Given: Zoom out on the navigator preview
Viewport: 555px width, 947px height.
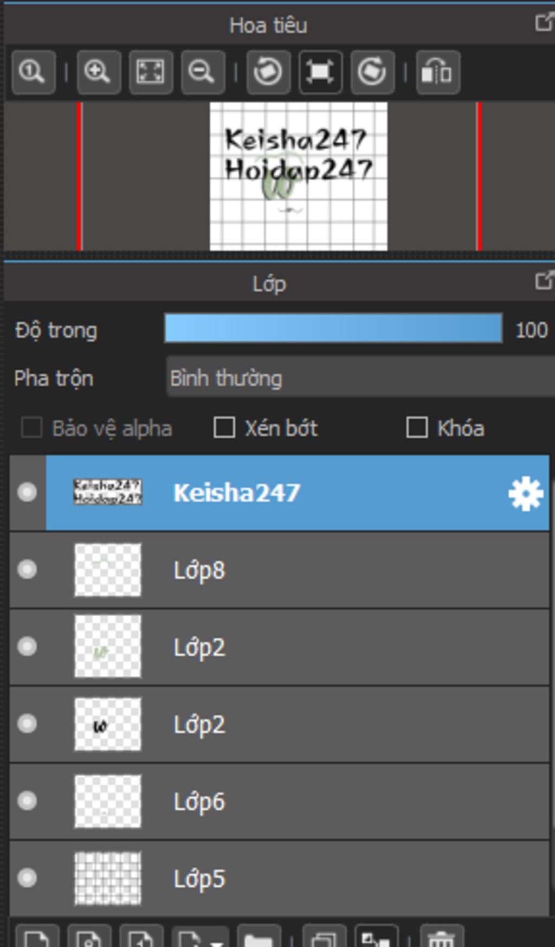Looking at the screenshot, I should pyautogui.click(x=203, y=72).
